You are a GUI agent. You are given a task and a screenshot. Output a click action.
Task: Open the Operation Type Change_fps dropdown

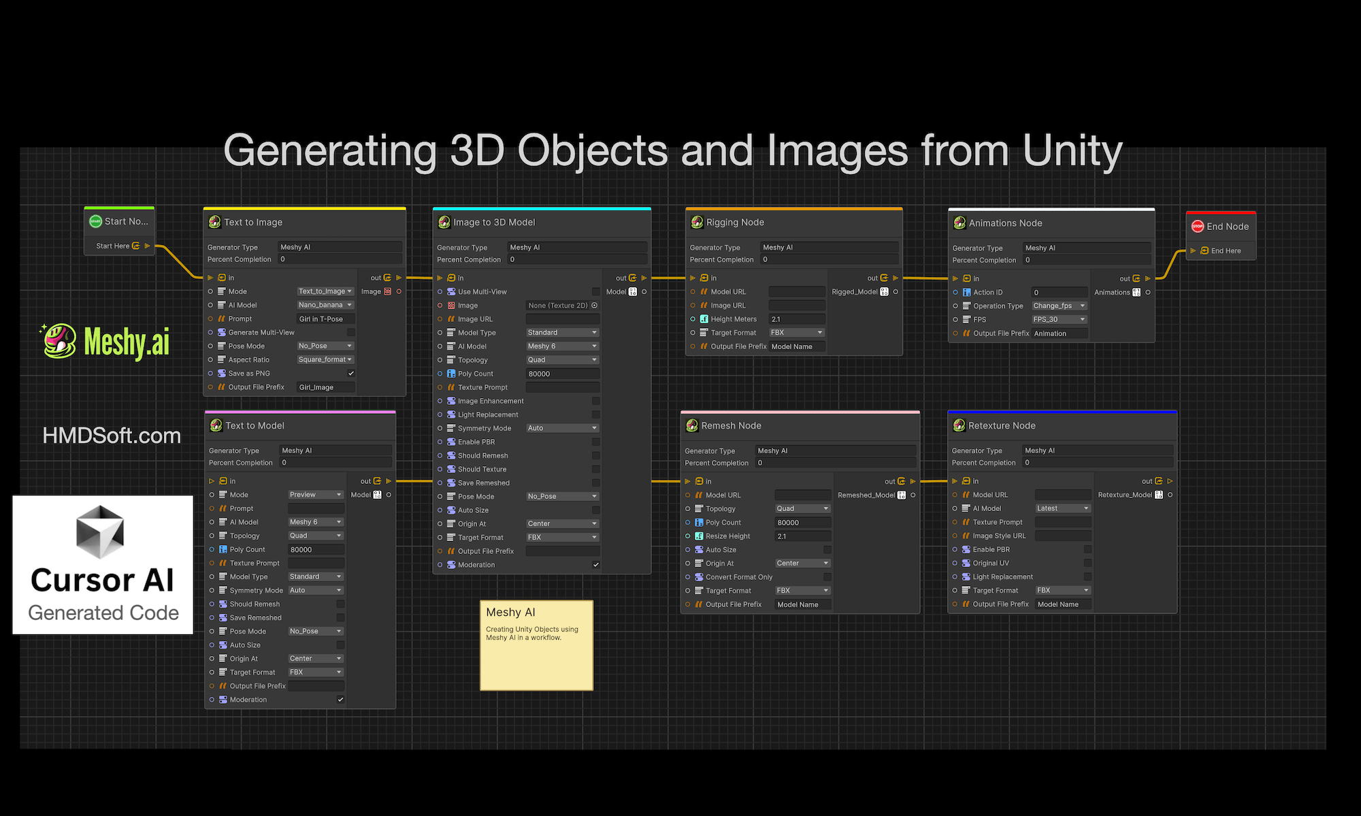(x=1059, y=306)
